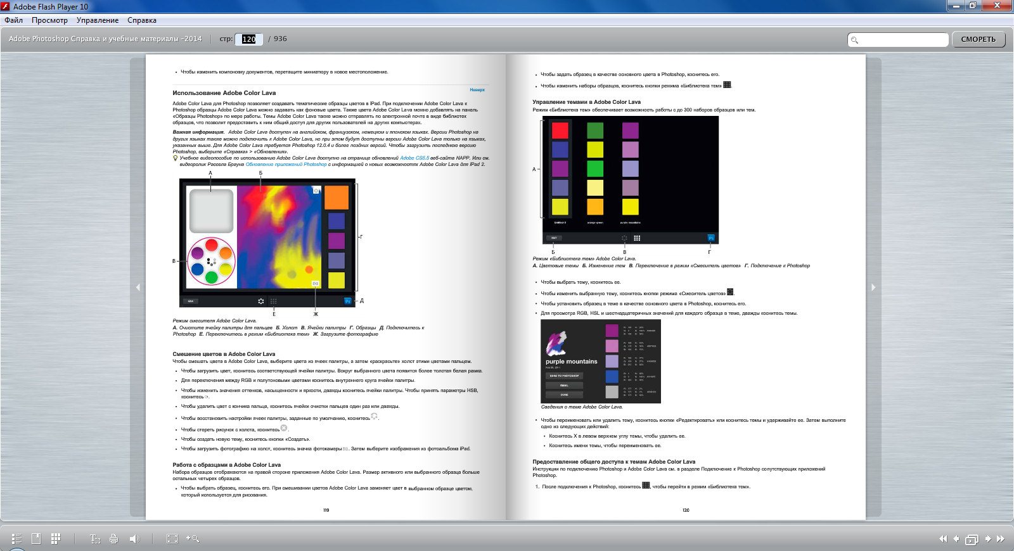Click the Adobe Flash Player title icon
This screenshot has height=551, width=1014.
tap(6, 6)
